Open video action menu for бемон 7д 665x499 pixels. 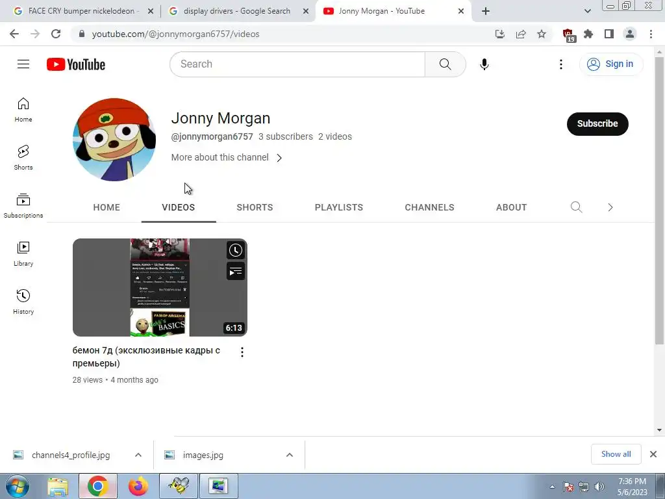click(x=242, y=352)
